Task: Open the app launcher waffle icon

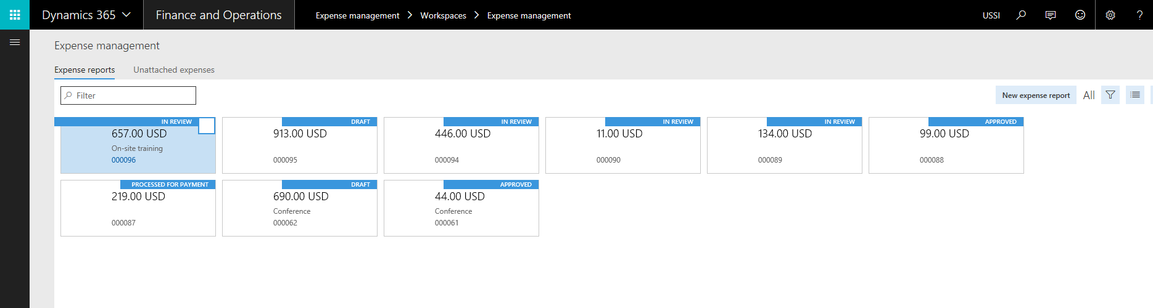Action: pos(15,15)
